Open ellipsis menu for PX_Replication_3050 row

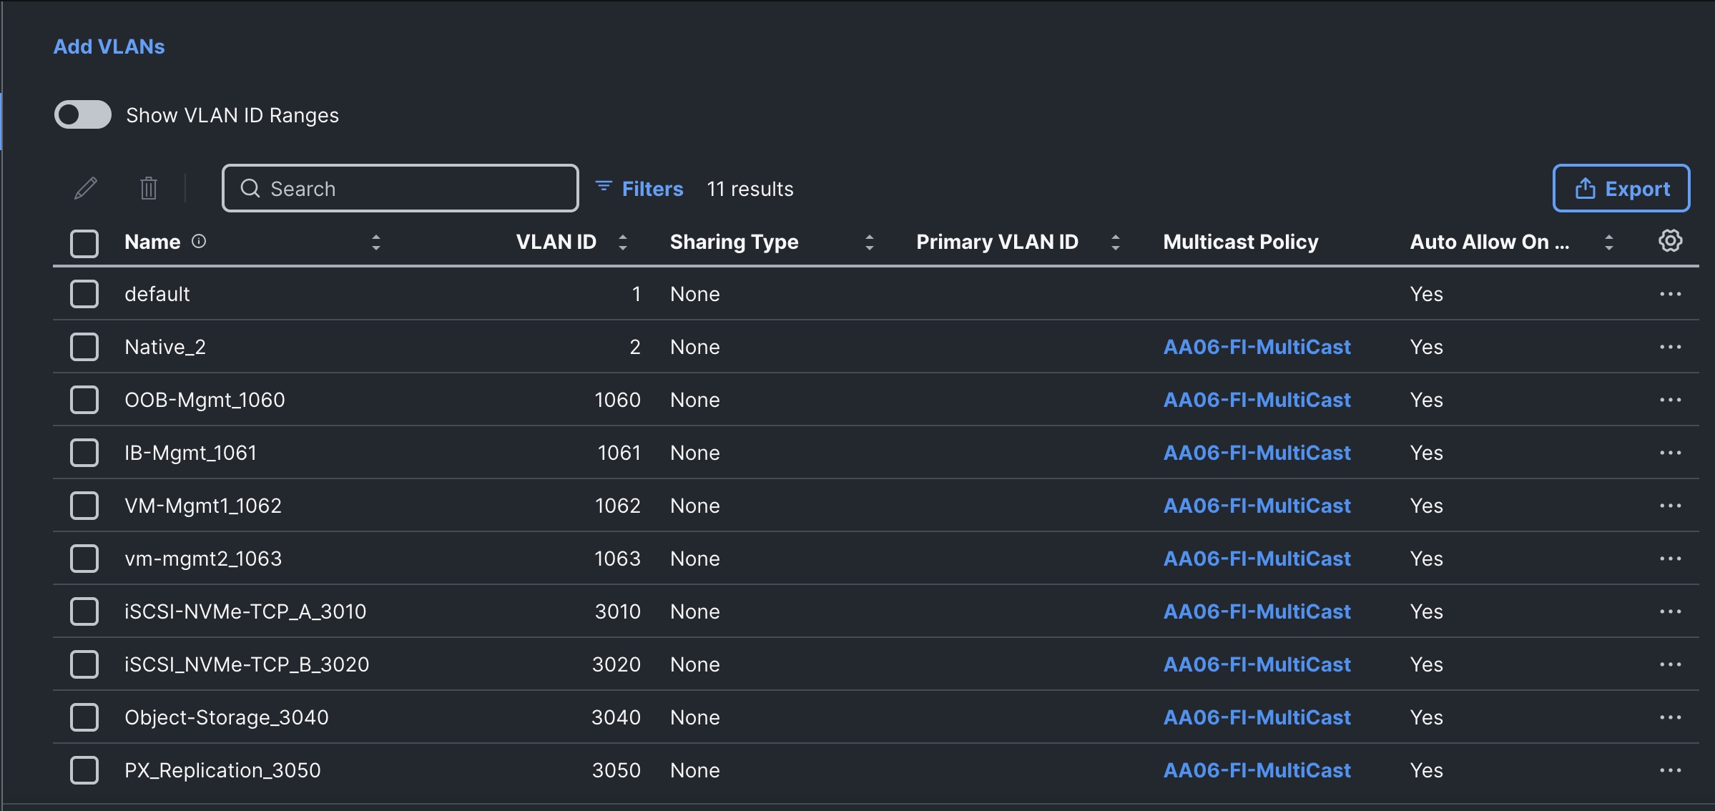pyautogui.click(x=1670, y=770)
